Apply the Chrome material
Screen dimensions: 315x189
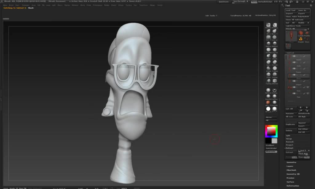point(274,90)
